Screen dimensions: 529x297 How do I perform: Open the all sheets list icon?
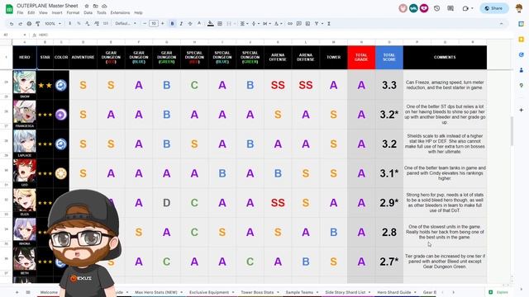pyautogui.click(x=28, y=292)
